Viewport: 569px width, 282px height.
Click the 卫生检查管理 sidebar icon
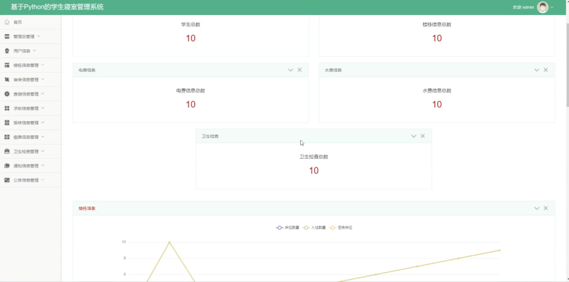coord(7,151)
